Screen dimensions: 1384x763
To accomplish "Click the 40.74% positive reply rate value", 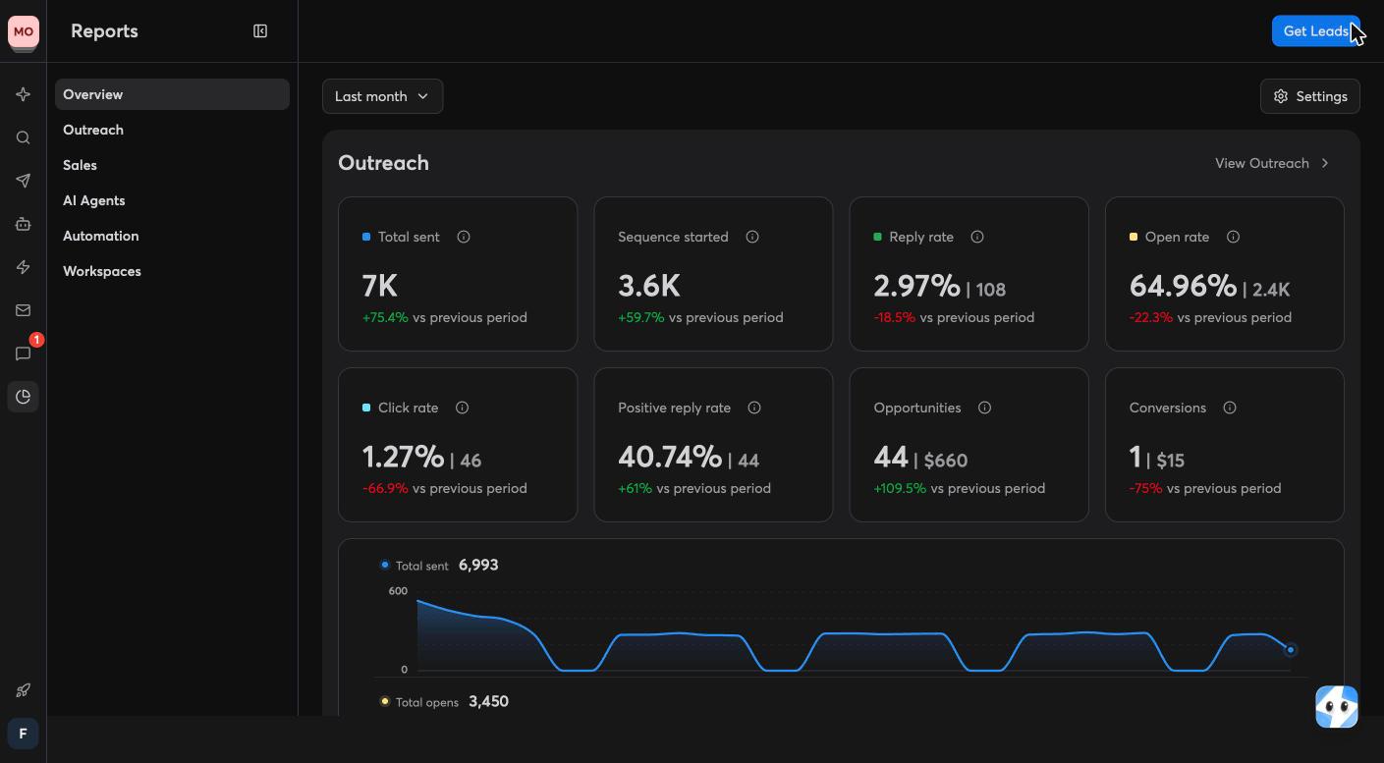I will 670,457.
